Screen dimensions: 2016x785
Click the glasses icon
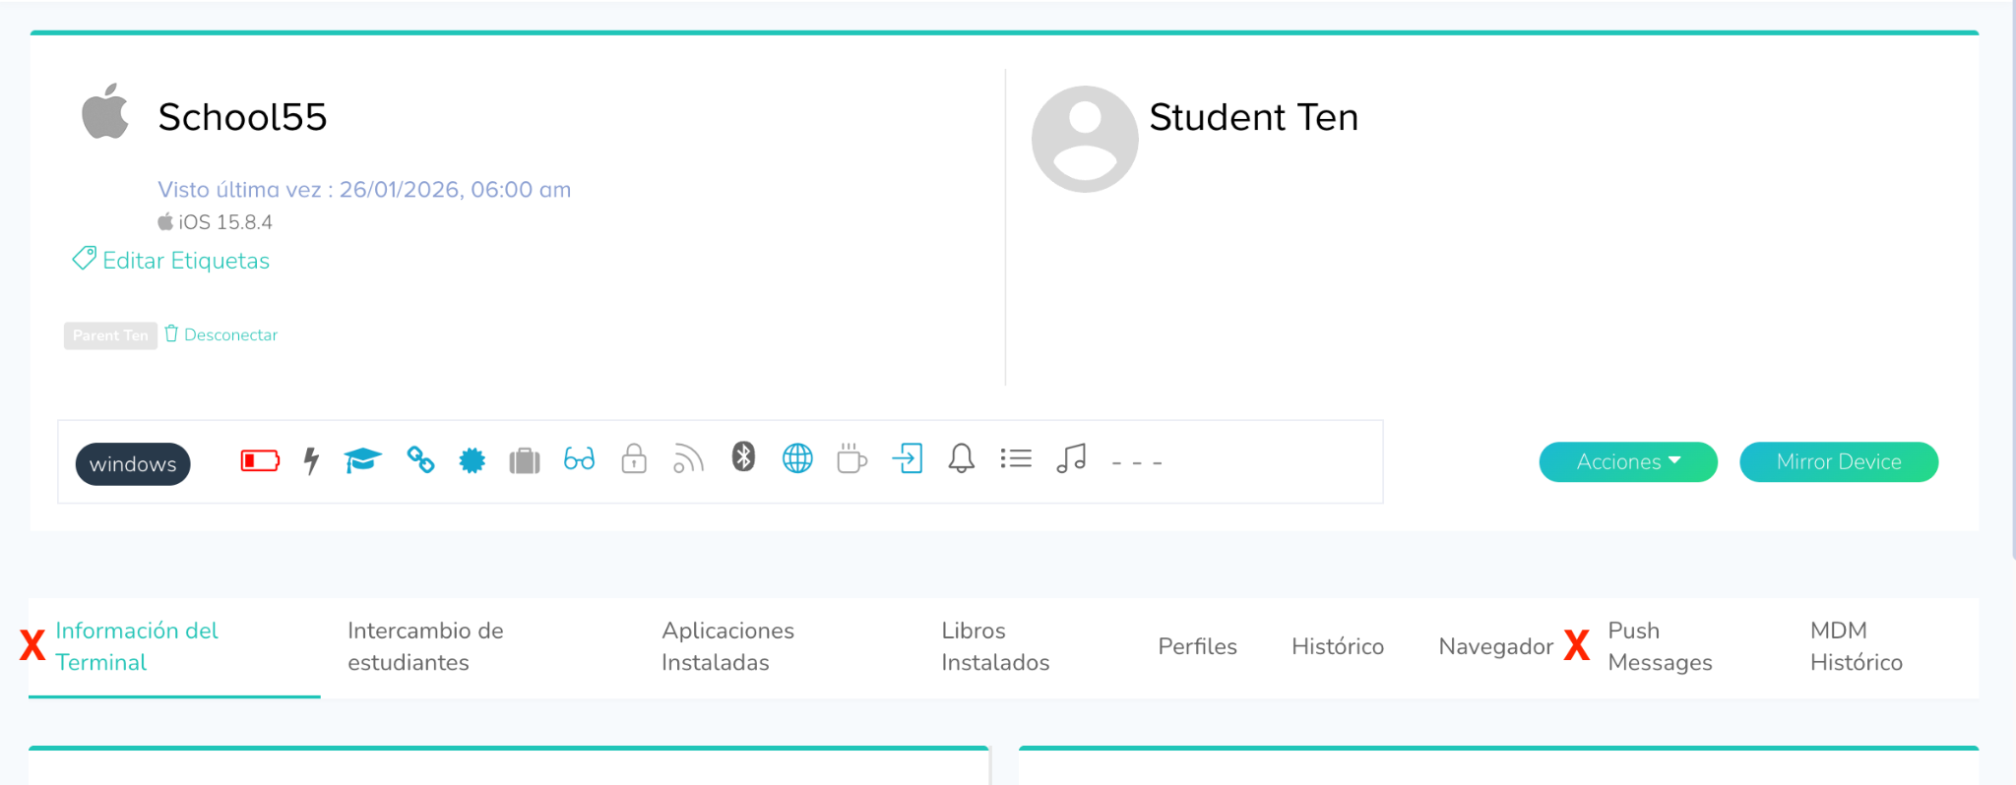[579, 459]
